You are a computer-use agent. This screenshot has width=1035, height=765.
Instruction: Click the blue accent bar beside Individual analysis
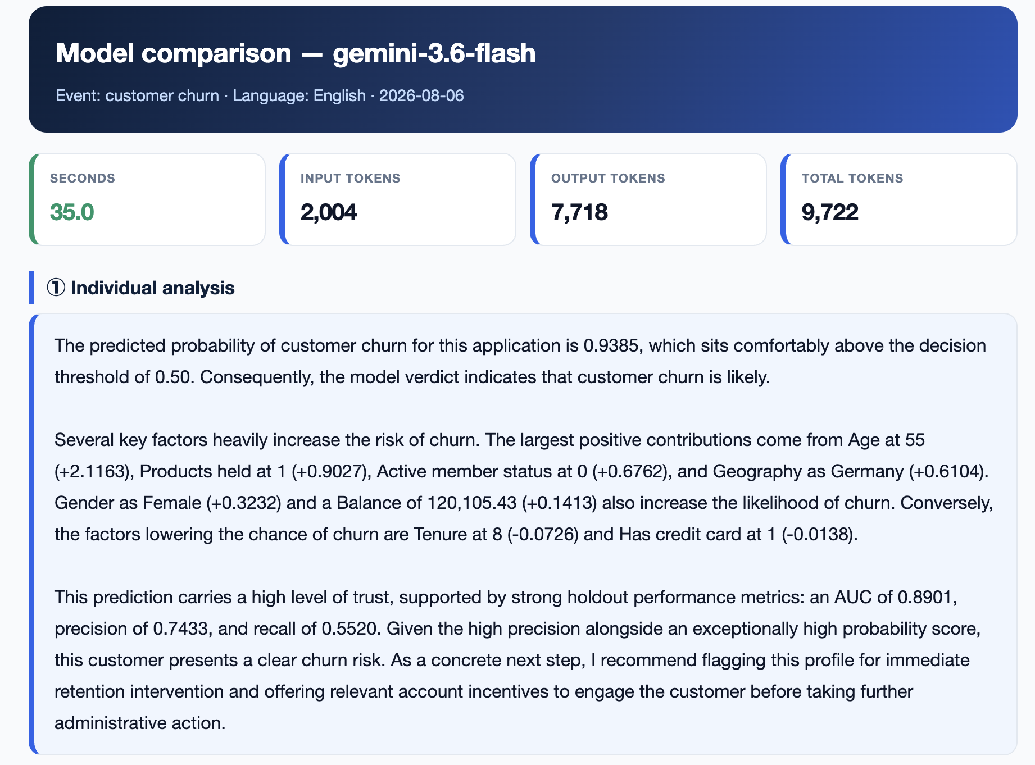tap(31, 288)
